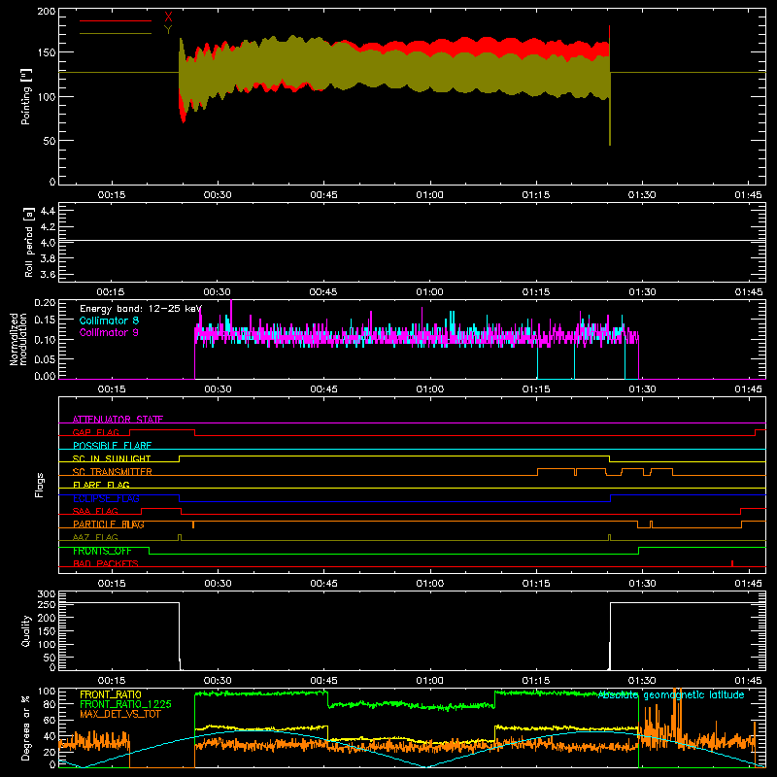
Task: Click the 01:00 time label under Pointing plot
Action: point(429,195)
